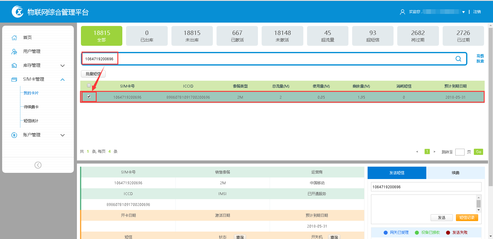Click the SIM卡管理 card icon

point(14,79)
